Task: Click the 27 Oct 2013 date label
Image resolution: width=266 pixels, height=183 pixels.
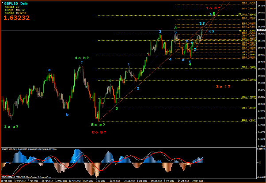Action: pyautogui.click(x=183, y=181)
